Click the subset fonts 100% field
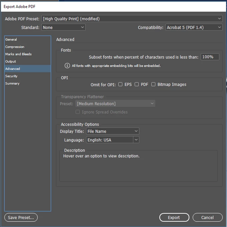This screenshot has height=227, width=227. (210, 57)
